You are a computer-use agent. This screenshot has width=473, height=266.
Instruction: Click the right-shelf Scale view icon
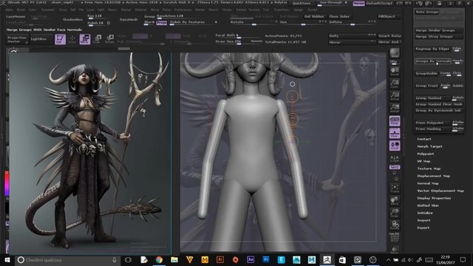pos(395,213)
